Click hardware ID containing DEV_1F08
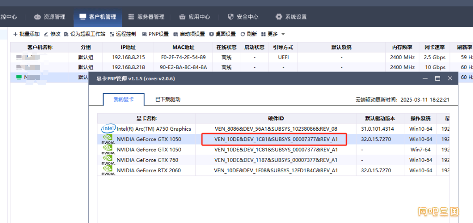This screenshot has width=473, height=223. [276, 170]
